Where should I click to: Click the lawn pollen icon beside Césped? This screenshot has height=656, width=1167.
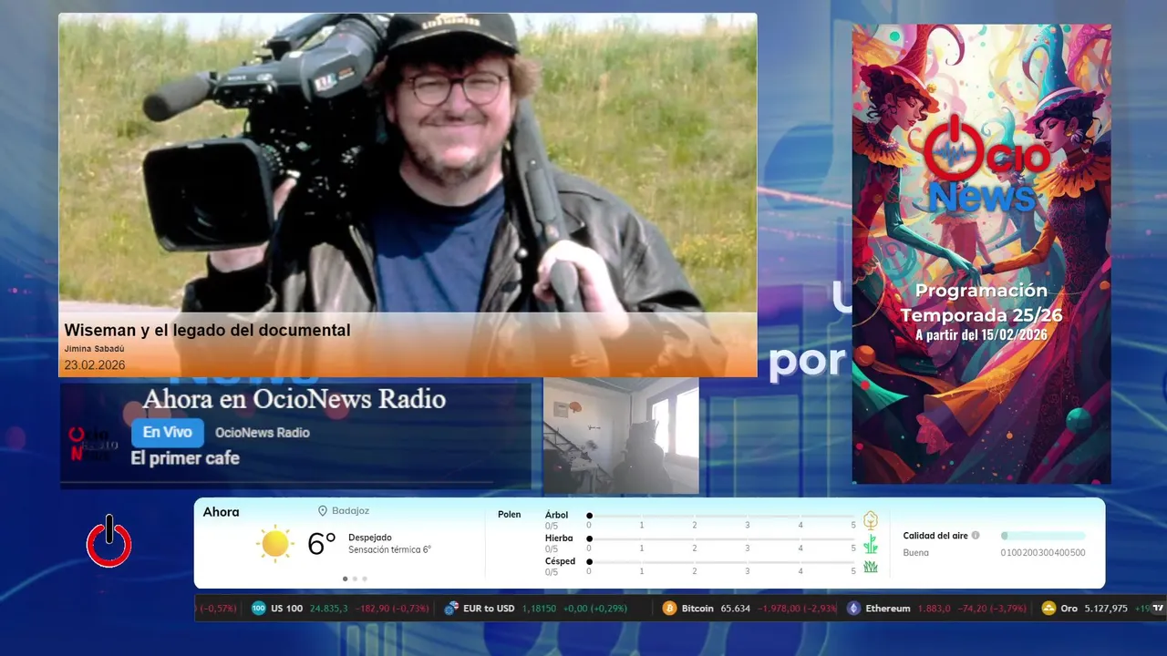[x=871, y=567]
